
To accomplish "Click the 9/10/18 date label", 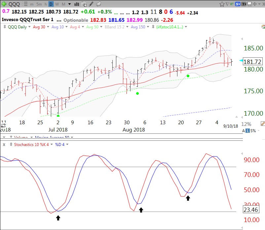I will coord(231,126).
